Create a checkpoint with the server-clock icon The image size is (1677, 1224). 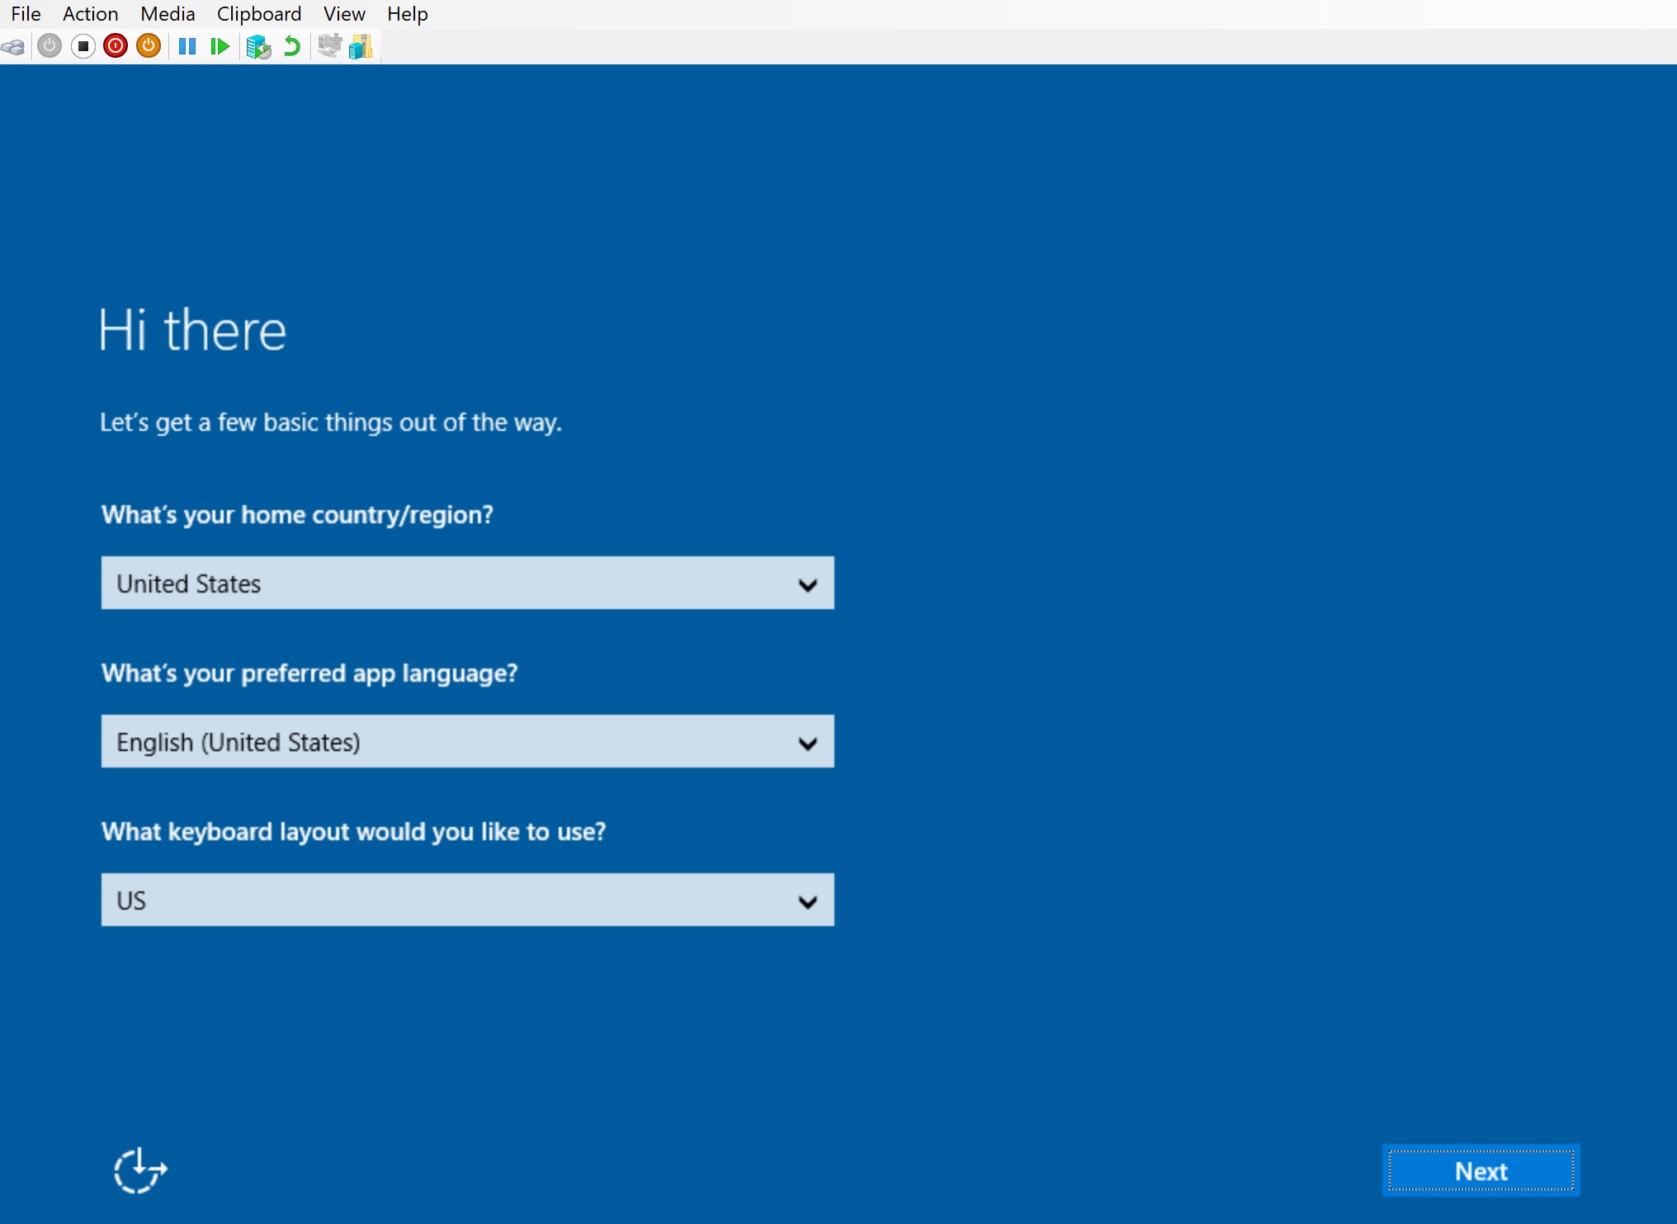pos(258,46)
